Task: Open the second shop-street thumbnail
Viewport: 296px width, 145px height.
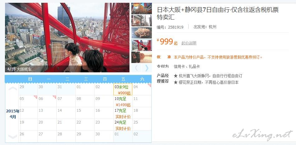Action: 142,20
